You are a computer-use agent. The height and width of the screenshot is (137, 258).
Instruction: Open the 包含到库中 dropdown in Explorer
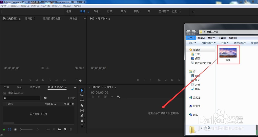coord(209,43)
